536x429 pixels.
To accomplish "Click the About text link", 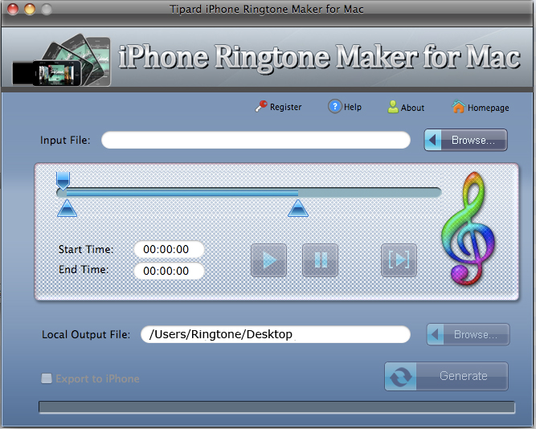I will click(412, 108).
